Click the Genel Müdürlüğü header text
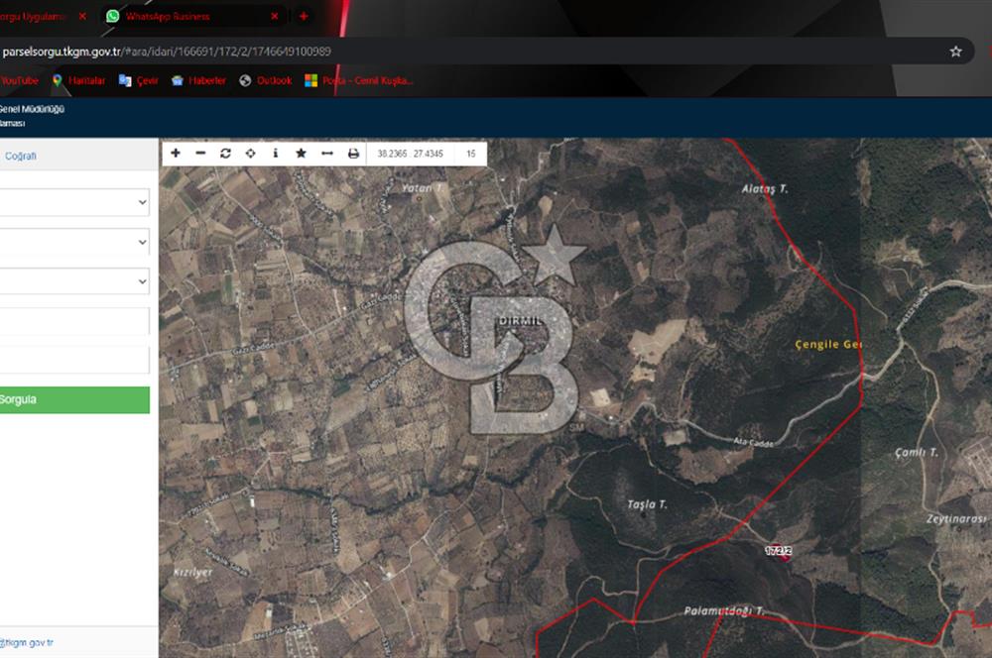This screenshot has height=658, width=992. 33,109
